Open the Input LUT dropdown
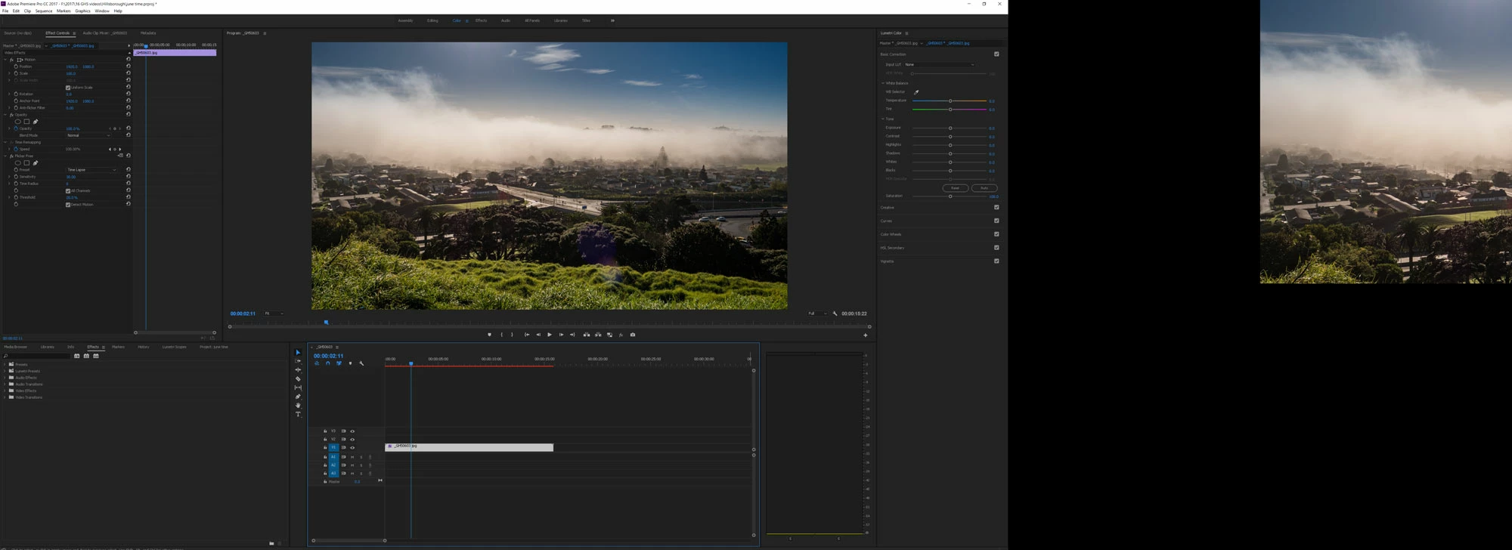This screenshot has height=550, width=1512. pyautogui.click(x=939, y=65)
